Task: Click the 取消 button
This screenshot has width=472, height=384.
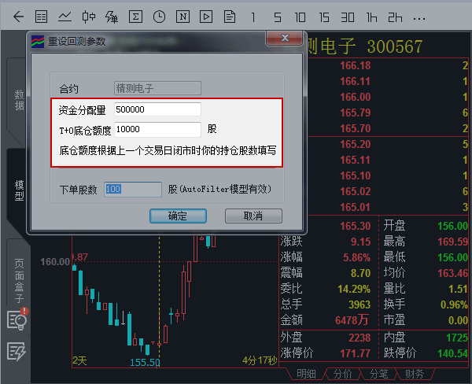Action: pyautogui.click(x=253, y=216)
